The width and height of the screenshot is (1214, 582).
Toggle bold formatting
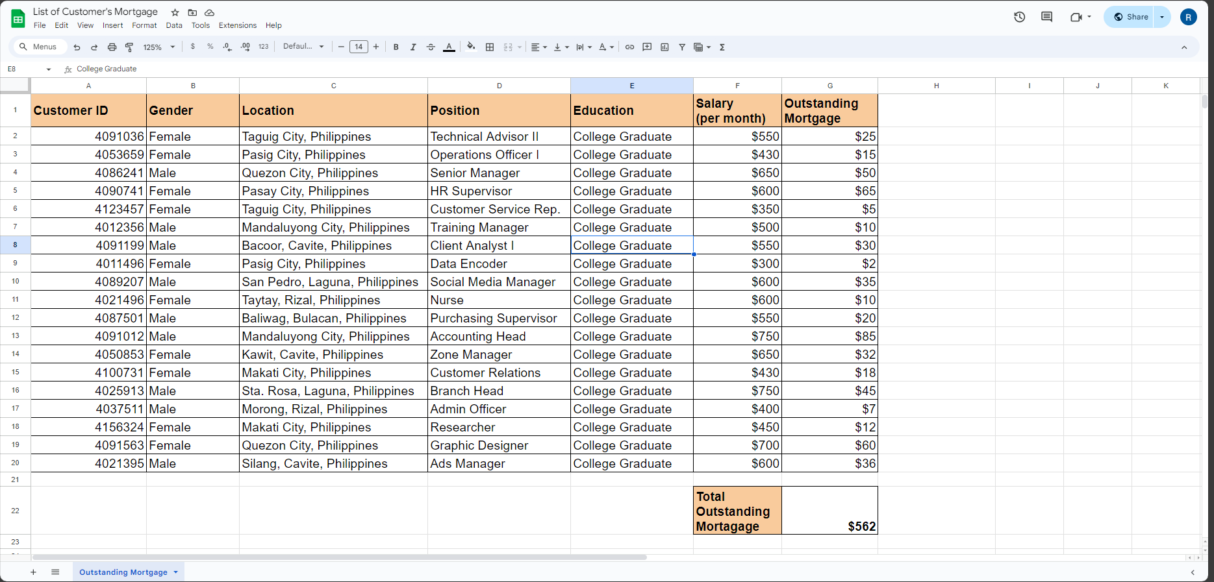coord(396,47)
